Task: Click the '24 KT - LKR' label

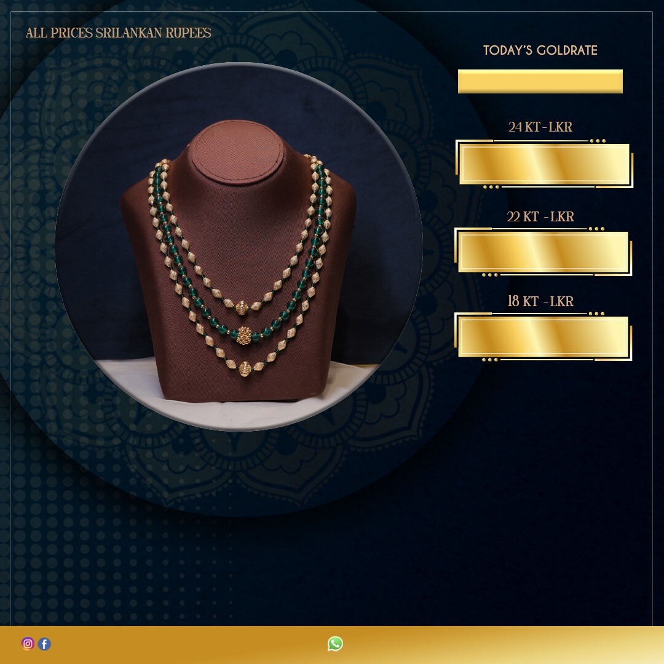Action: (x=540, y=127)
